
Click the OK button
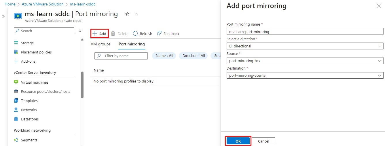[238, 141]
